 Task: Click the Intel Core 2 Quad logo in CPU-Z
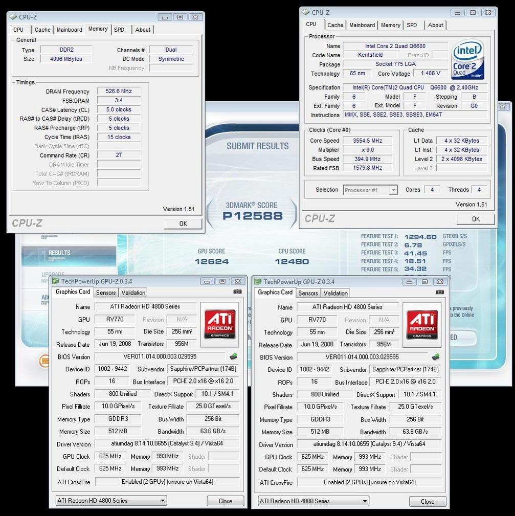tap(467, 59)
